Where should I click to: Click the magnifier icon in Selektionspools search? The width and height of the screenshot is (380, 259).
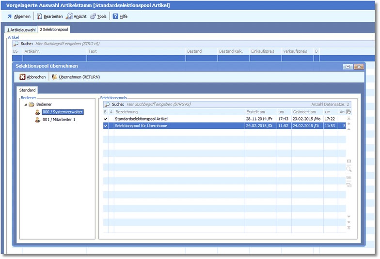coord(107,104)
